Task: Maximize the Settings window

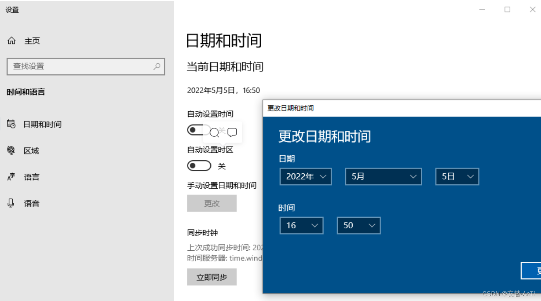Action: pos(508,10)
